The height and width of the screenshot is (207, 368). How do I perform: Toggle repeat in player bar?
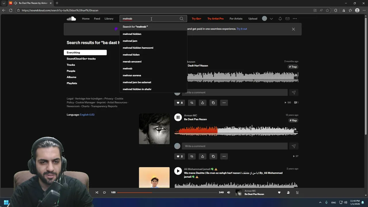coord(104,193)
